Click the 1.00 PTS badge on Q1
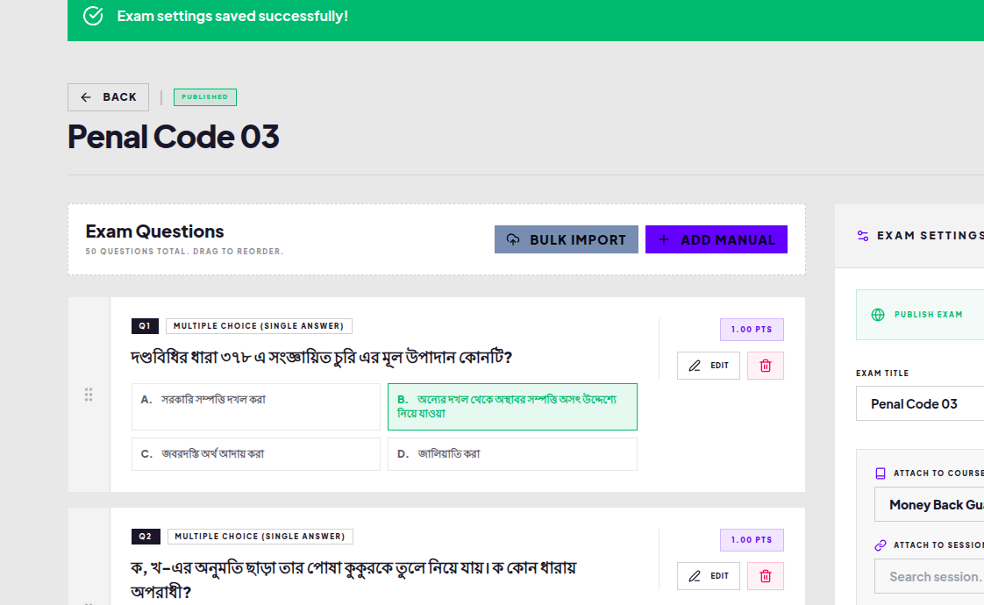984x605 pixels. pos(752,330)
